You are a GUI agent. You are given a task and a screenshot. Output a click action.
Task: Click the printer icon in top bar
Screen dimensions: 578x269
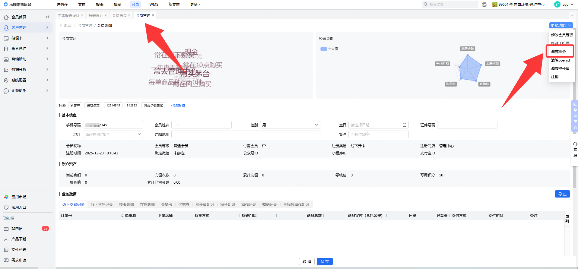[484, 5]
